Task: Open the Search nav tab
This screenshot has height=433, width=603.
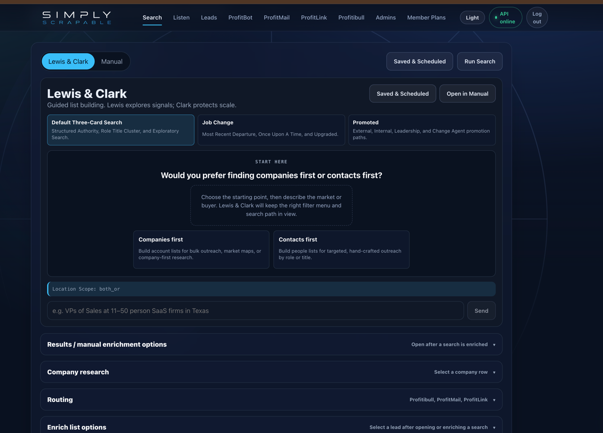Action: coord(152,18)
